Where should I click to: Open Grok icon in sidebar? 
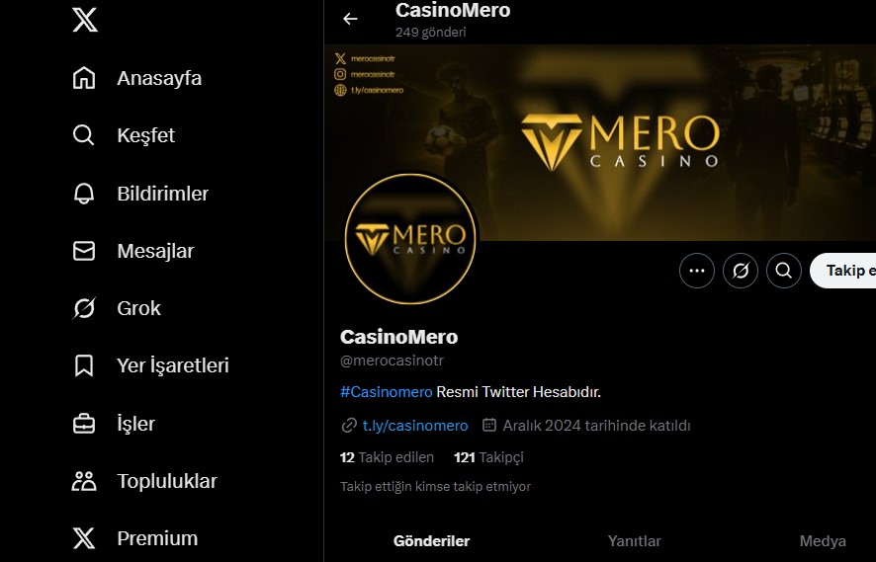(x=84, y=308)
